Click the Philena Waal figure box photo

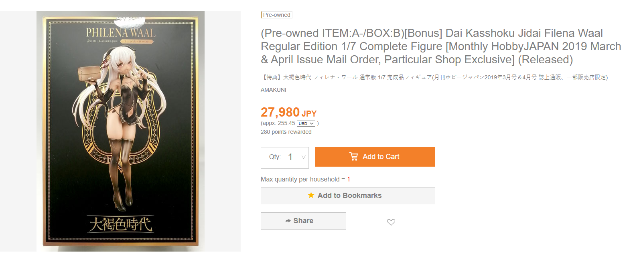(x=120, y=131)
